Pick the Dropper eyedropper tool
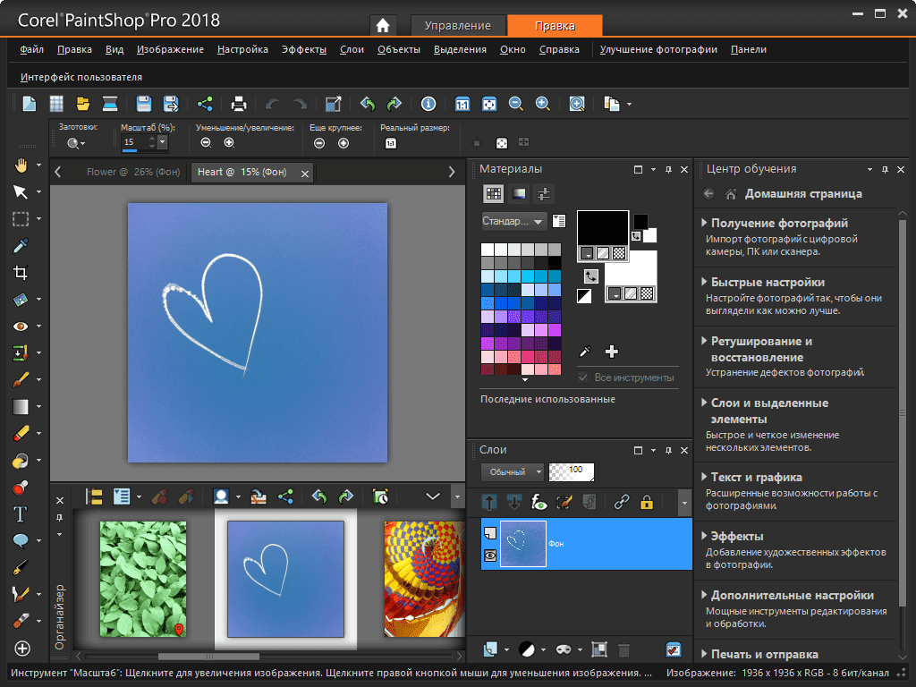This screenshot has height=687, width=916. click(20, 246)
